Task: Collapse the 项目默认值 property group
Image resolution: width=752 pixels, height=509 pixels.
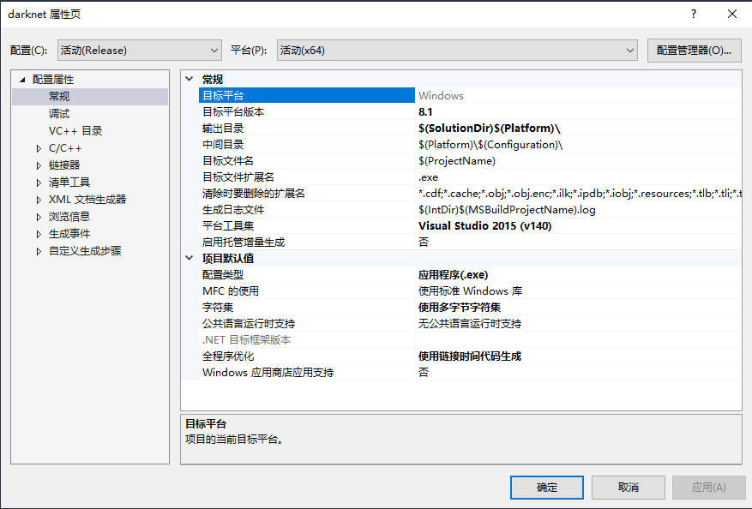Action: [x=189, y=259]
